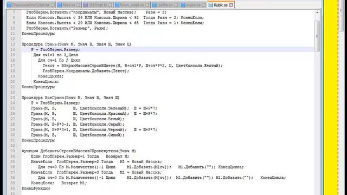Image resolution: width=347 pixels, height=195 pixels.
Task: Click 'ЦветКонсоли.Черный' in the code
Action: point(102,129)
